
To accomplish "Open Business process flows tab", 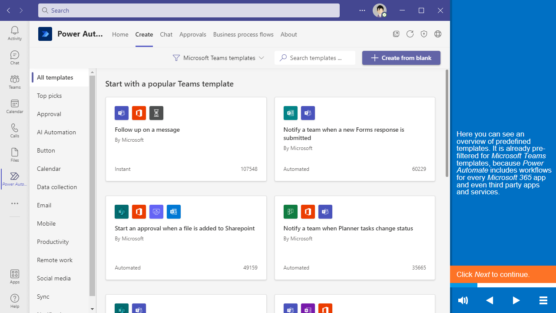I will 243,34.
